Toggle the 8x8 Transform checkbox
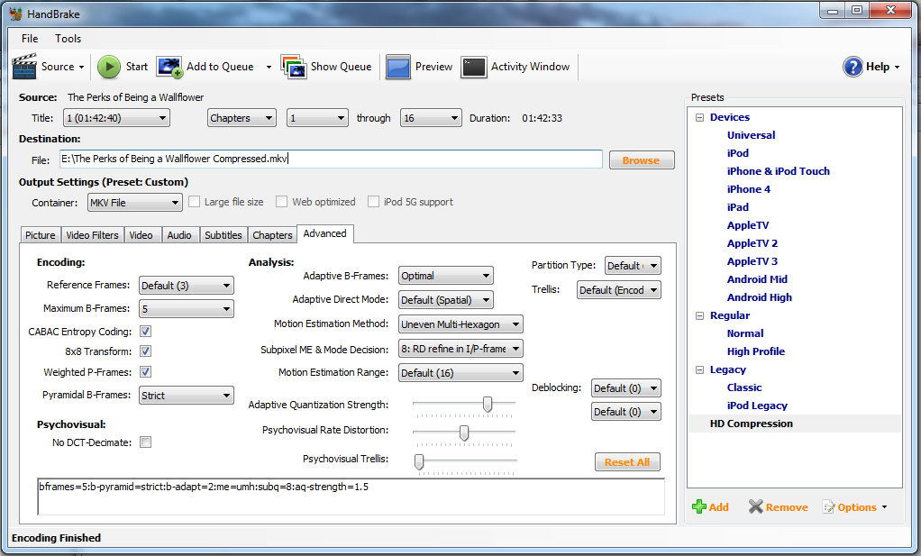Screen dimensions: 921x556 click(x=145, y=351)
